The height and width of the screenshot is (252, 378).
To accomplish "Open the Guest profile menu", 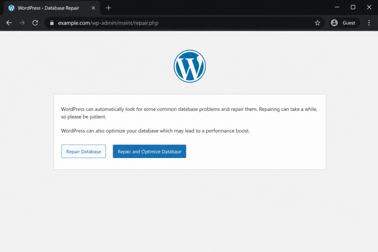I will [344, 23].
